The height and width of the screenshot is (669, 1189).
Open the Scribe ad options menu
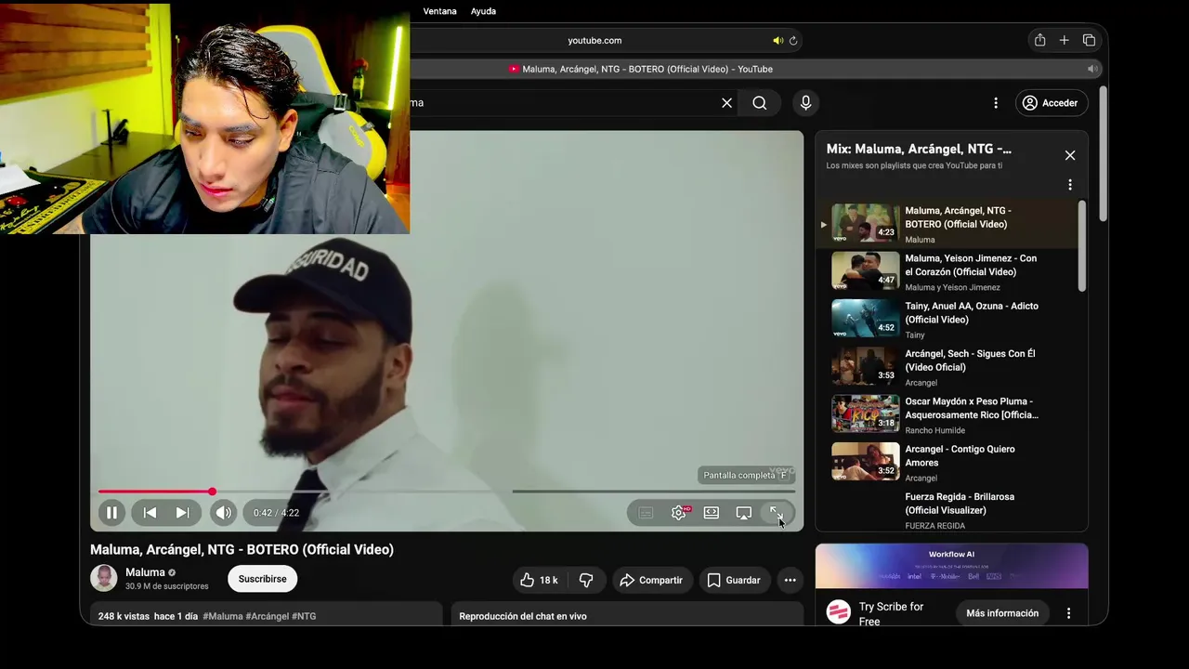pyautogui.click(x=1068, y=613)
